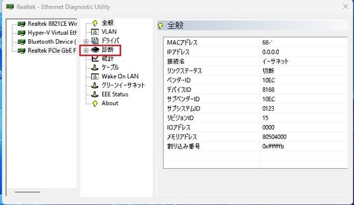The height and width of the screenshot is (205, 354).
Task: Click the サブベンダーID row label
Action: (x=183, y=99)
